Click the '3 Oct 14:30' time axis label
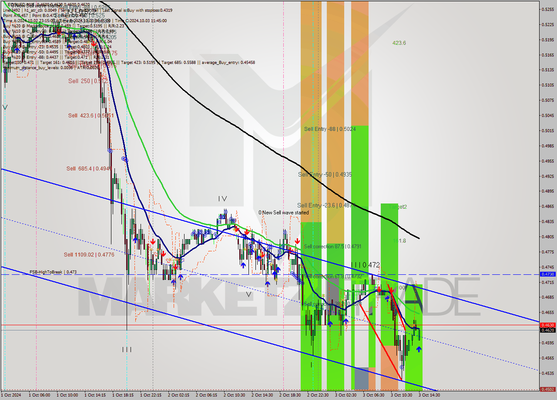Image resolution: width=557 pixels, height=400 pixels. pyautogui.click(x=429, y=395)
